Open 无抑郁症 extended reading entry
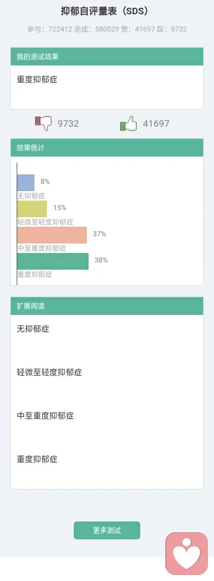 (33, 329)
